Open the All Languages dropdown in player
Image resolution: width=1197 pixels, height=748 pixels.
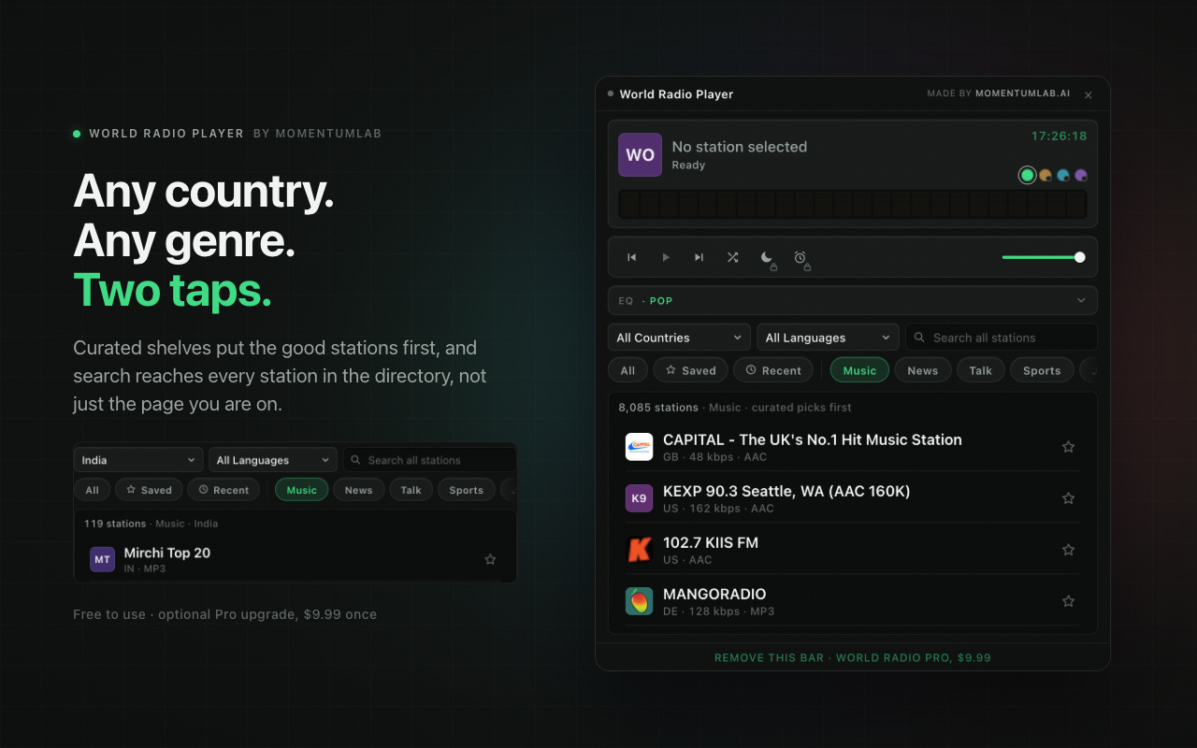tap(828, 338)
